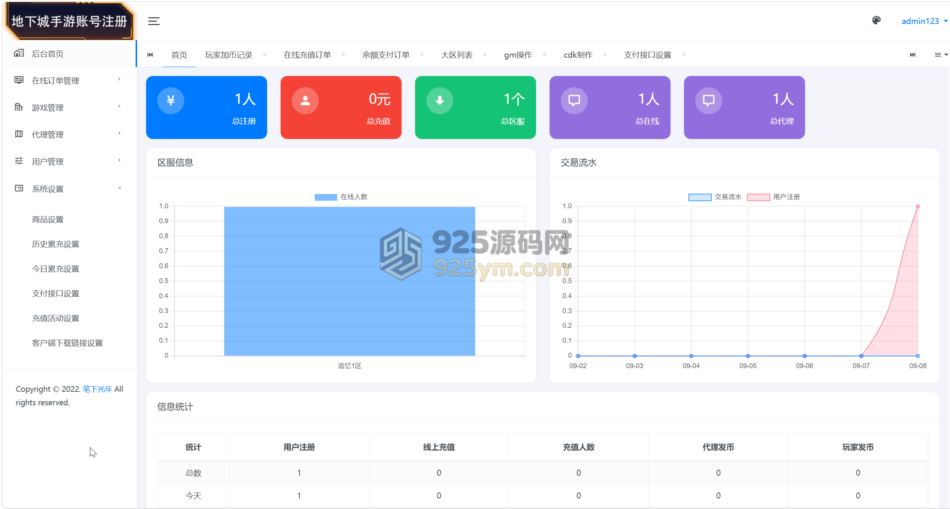950x509 pixels.
Task: Toggle the 用户注册 legend swatch
Action: click(x=758, y=197)
